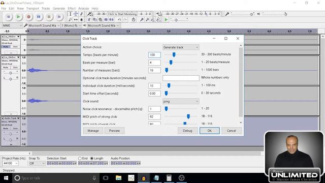Click the Zoom In magnifier icon
Viewport: 325px width, 183px height.
click(142, 20)
